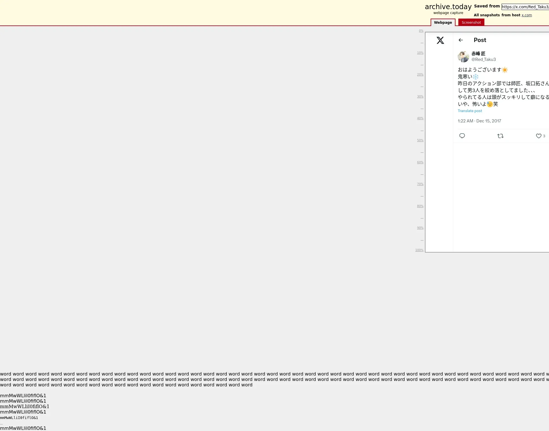Click the Saved from URL field

tap(525, 7)
